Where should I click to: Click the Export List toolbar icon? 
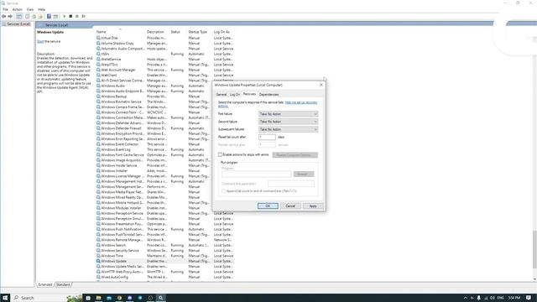click(40, 16)
